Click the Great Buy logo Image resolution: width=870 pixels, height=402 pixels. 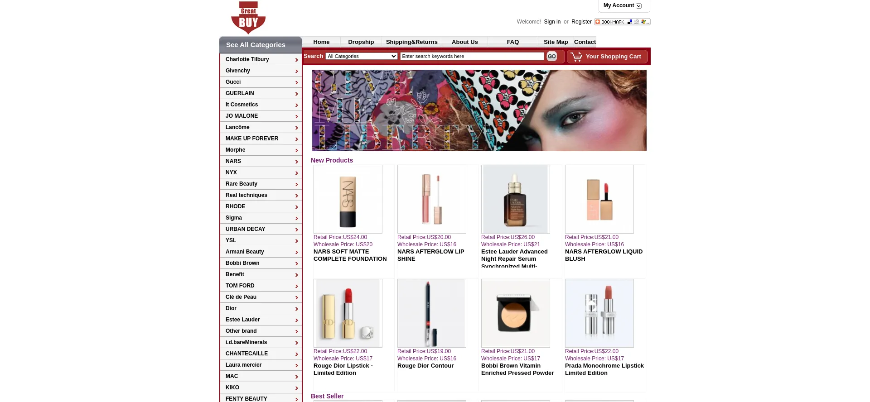point(248,18)
